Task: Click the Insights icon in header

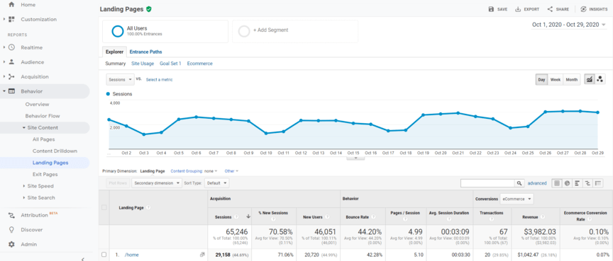Action: 584,9
